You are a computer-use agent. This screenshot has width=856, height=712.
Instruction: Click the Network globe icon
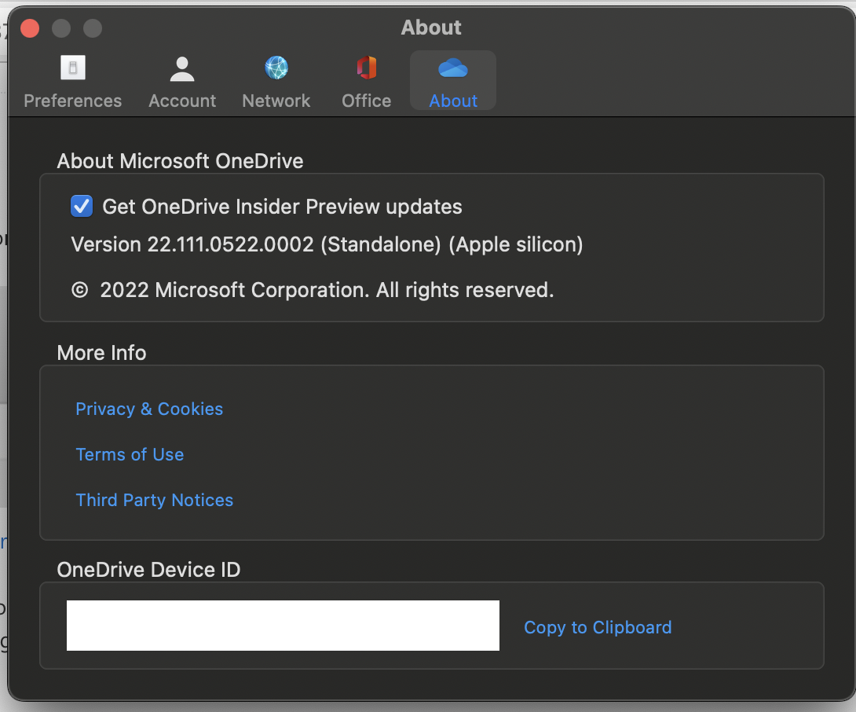276,69
